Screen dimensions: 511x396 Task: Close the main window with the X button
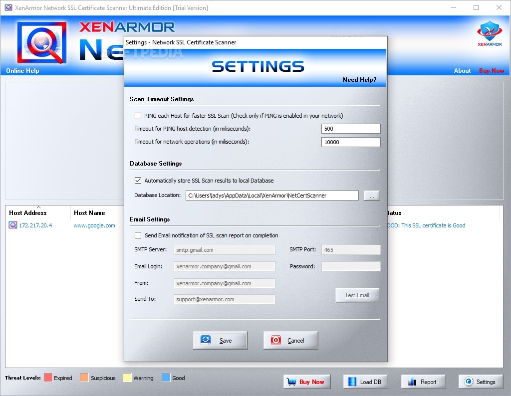click(499, 7)
